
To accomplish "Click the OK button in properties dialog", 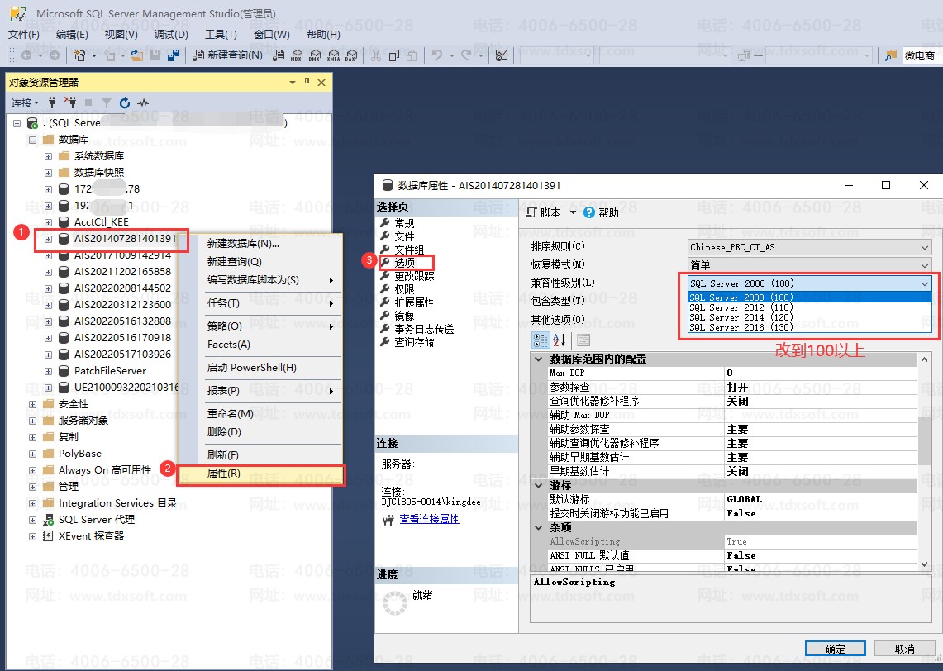I will (x=835, y=649).
